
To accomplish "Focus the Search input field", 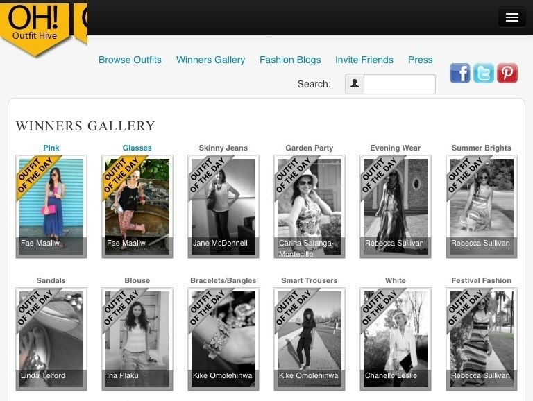I will click(x=399, y=84).
